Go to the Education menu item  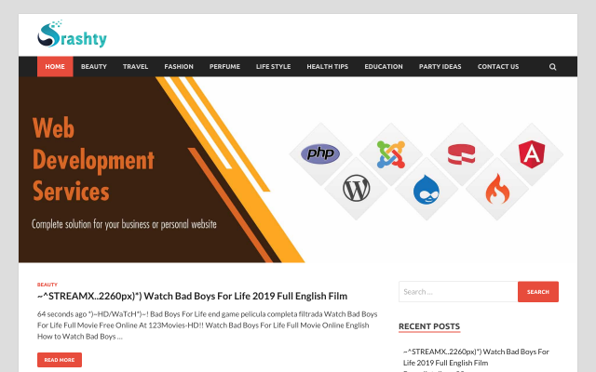coord(384,66)
